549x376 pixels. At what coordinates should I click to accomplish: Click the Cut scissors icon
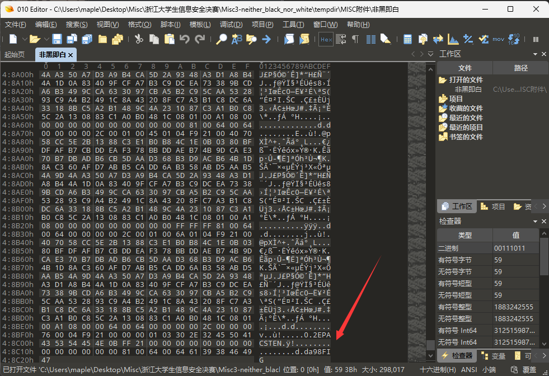(x=139, y=39)
